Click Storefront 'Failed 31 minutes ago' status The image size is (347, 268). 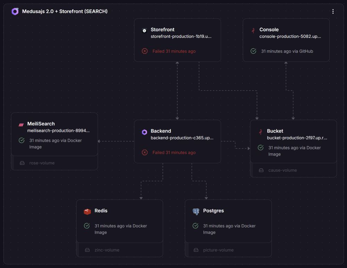(x=174, y=51)
